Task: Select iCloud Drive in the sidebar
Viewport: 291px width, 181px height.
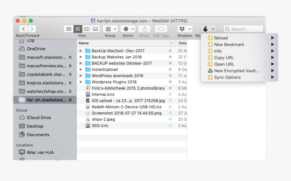Action: pyautogui.click(x=39, y=118)
